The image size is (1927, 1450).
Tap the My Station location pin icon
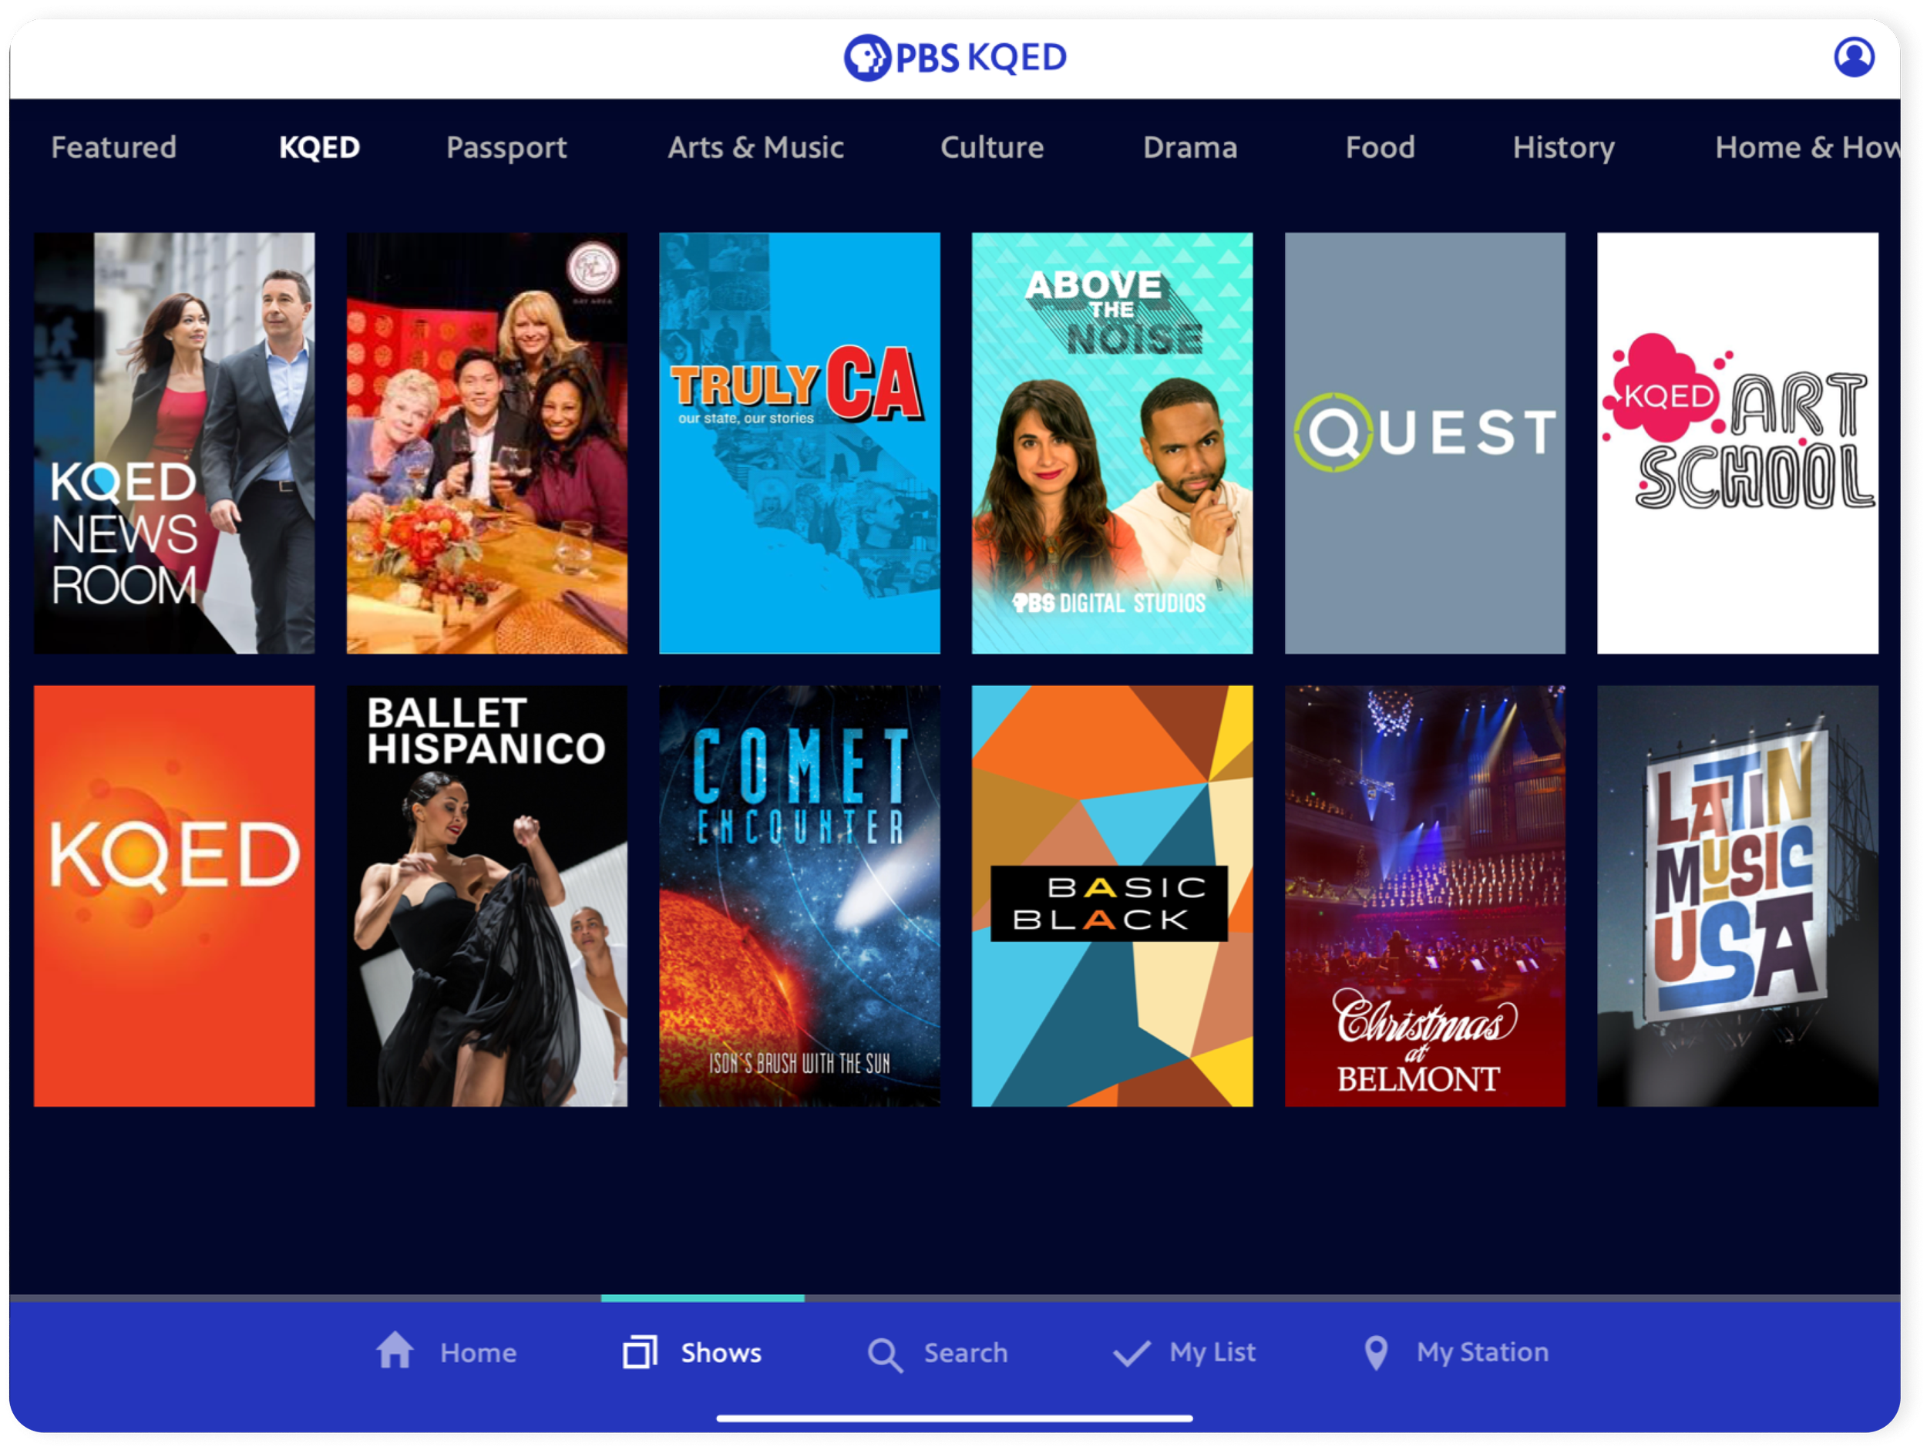tap(1376, 1352)
